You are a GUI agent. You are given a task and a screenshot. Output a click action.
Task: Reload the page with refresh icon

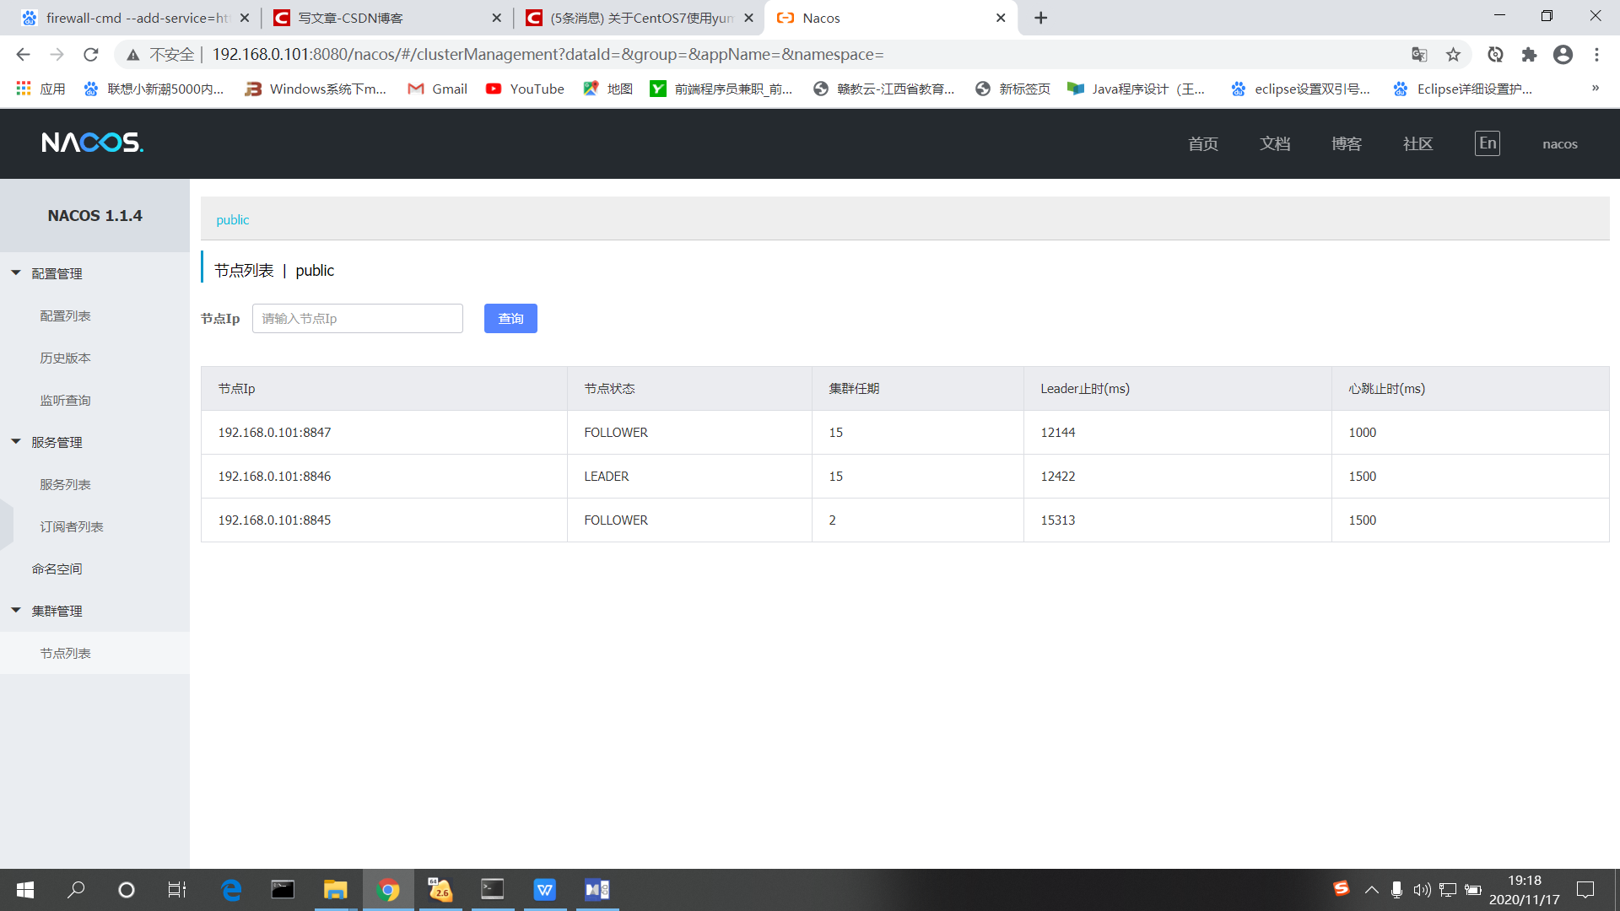tap(91, 55)
